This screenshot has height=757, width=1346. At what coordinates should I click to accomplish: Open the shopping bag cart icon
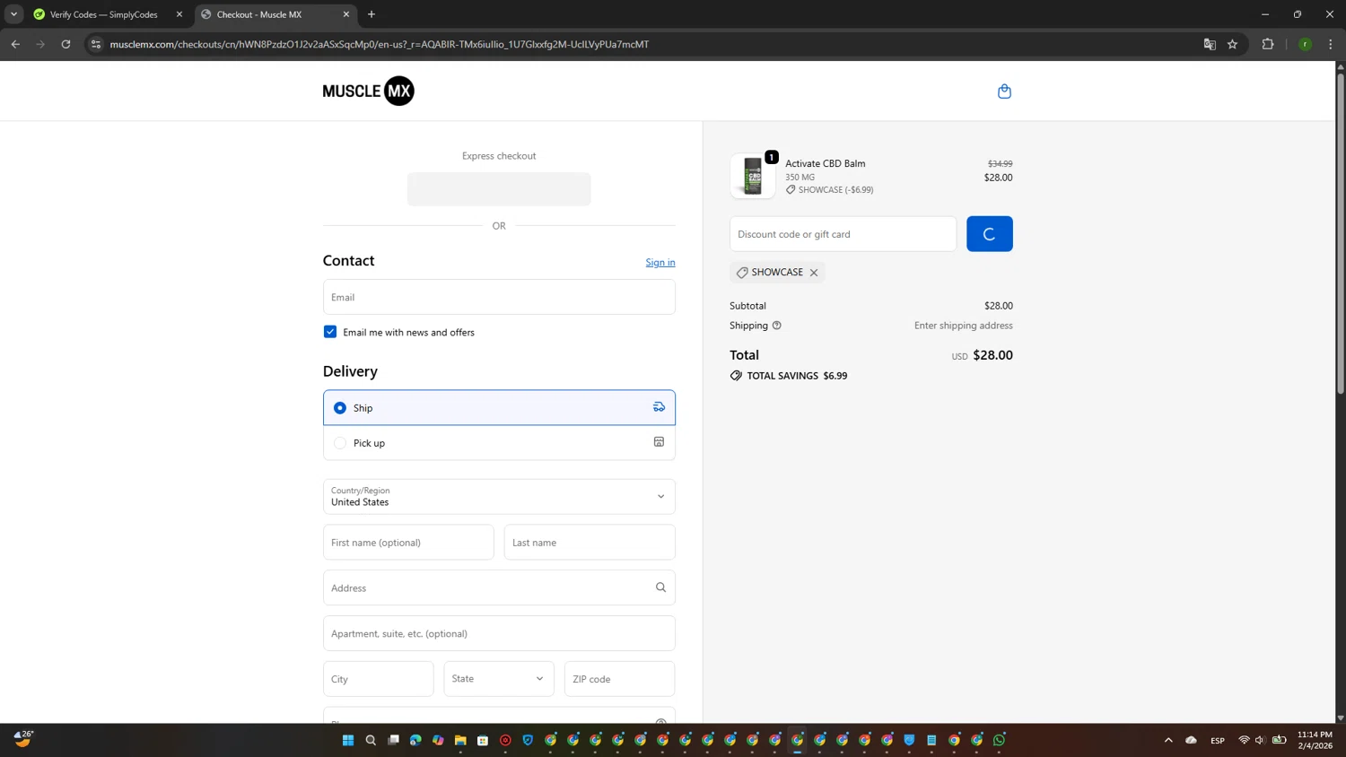coord(1004,91)
